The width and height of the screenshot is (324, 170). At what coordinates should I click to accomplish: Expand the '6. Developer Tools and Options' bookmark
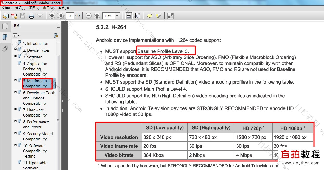(16, 92)
